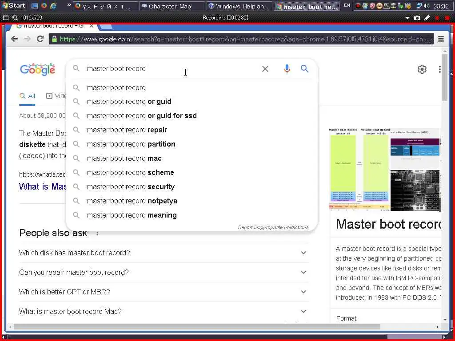Open Google settings gear
Viewport: 455px width, 341px height.
point(422,69)
